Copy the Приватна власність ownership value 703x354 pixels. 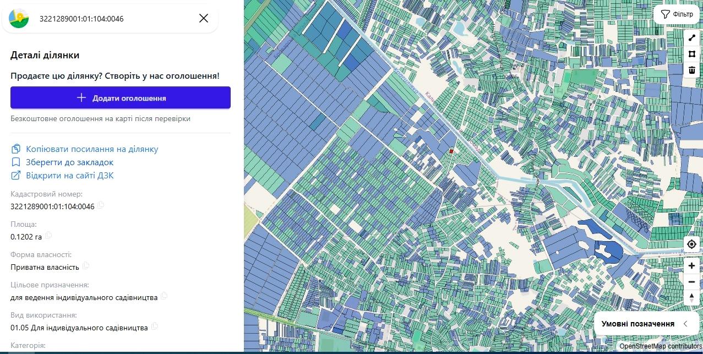tap(86, 266)
